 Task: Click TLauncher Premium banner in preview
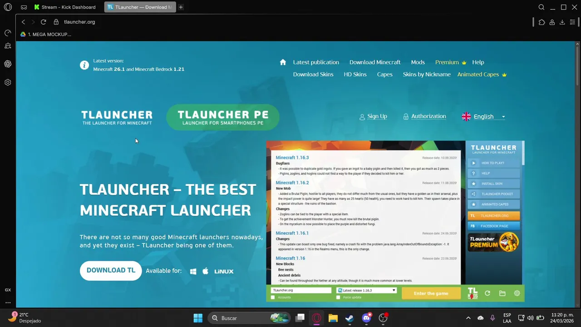click(x=493, y=242)
